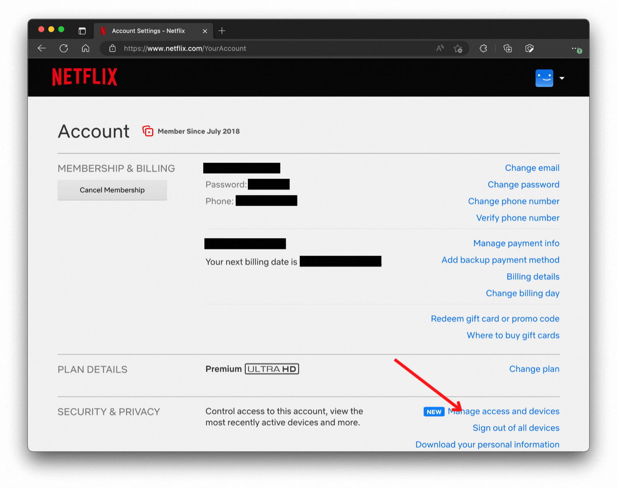Open browser Settings and more menu
Image resolution: width=617 pixels, height=488 pixels.
[x=576, y=49]
